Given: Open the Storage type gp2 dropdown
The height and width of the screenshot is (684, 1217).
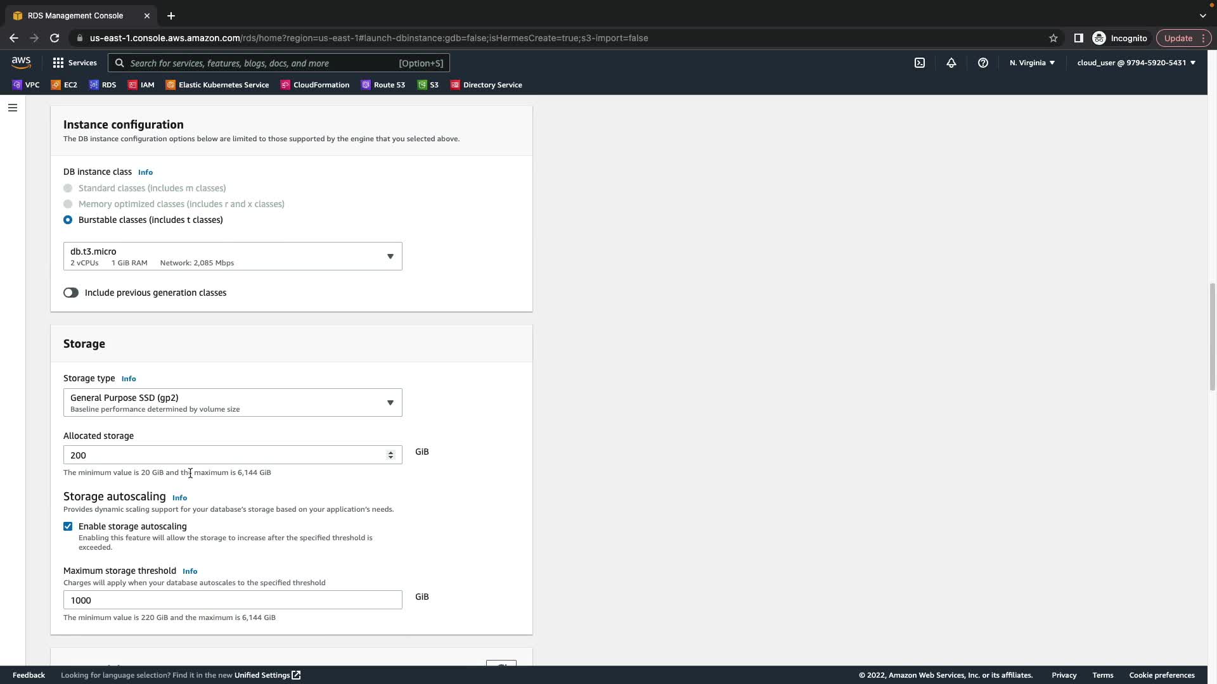Looking at the screenshot, I should [x=233, y=403].
